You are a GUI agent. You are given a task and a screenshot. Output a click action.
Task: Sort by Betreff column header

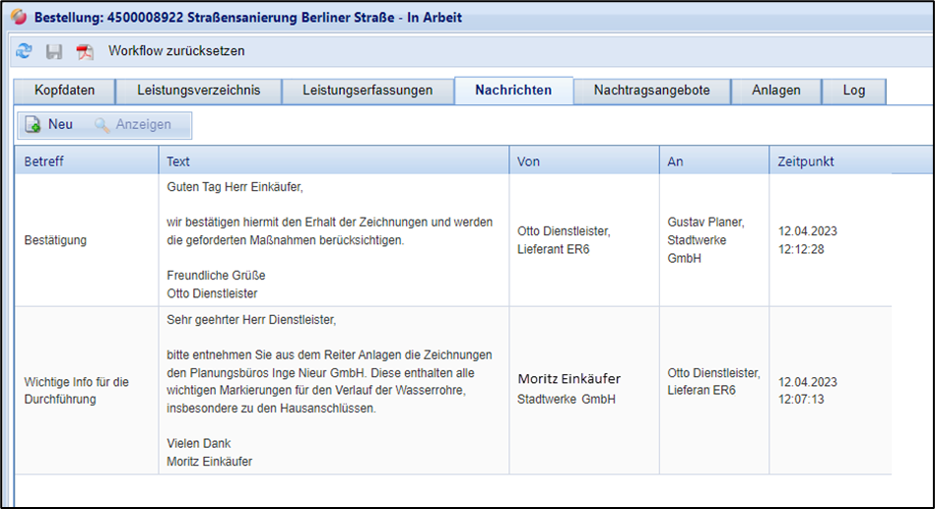click(87, 161)
